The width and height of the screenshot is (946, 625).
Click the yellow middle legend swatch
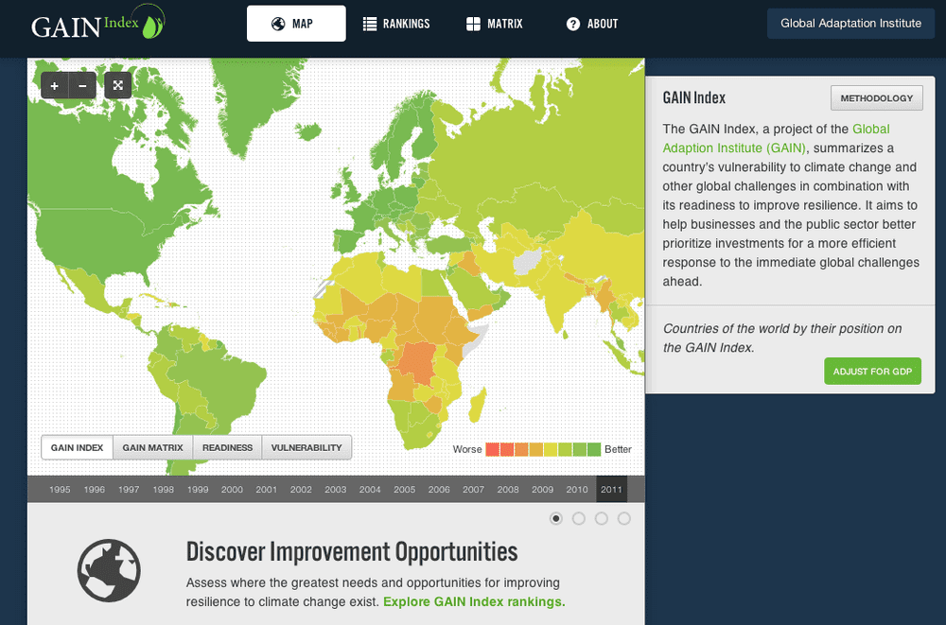(551, 449)
